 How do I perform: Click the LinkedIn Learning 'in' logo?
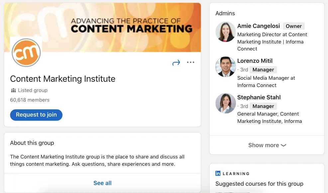(x=218, y=173)
